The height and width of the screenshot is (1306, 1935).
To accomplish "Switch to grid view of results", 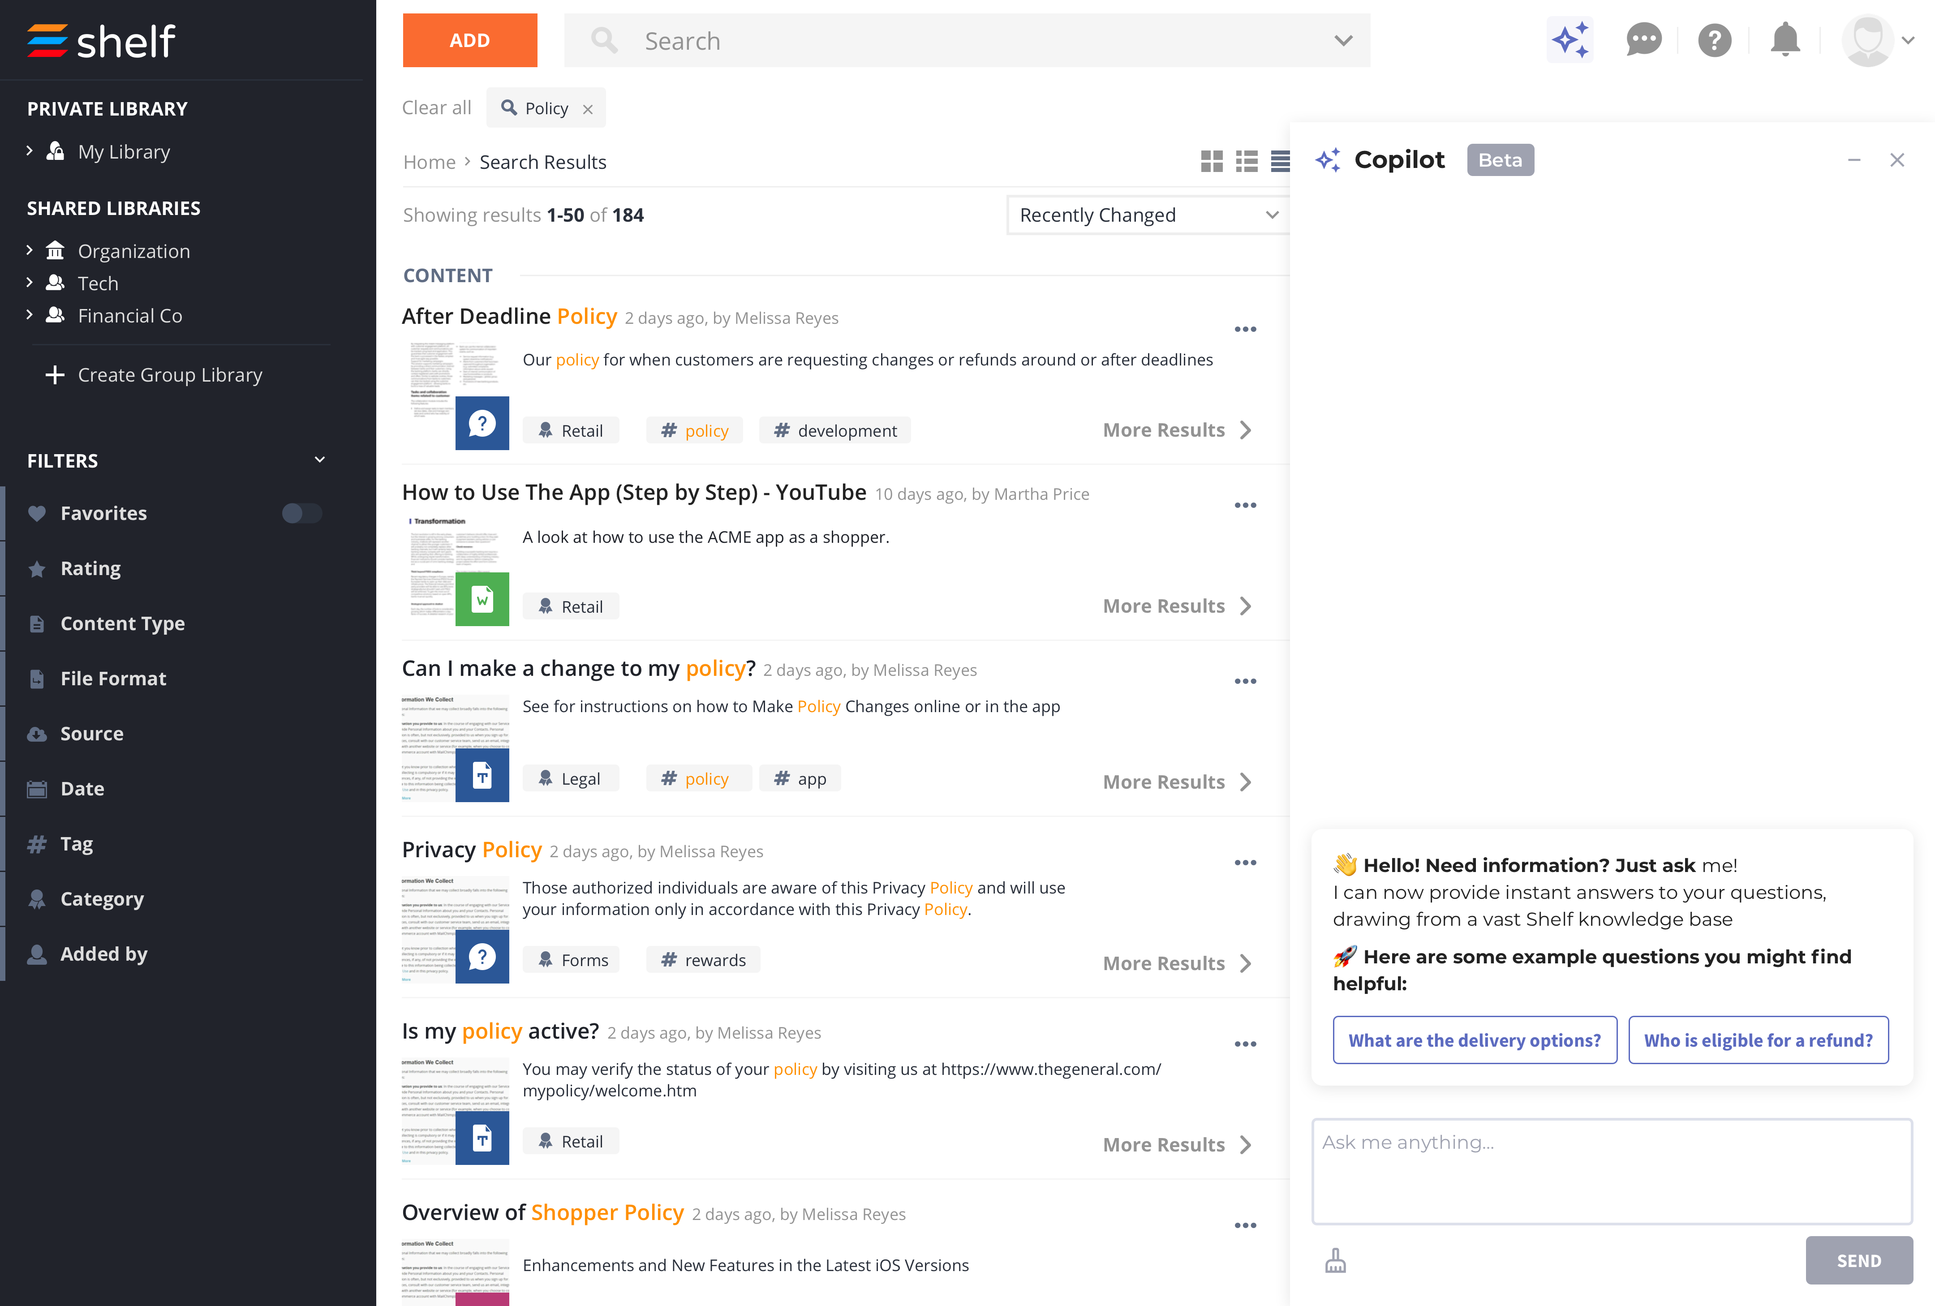I will tap(1213, 161).
